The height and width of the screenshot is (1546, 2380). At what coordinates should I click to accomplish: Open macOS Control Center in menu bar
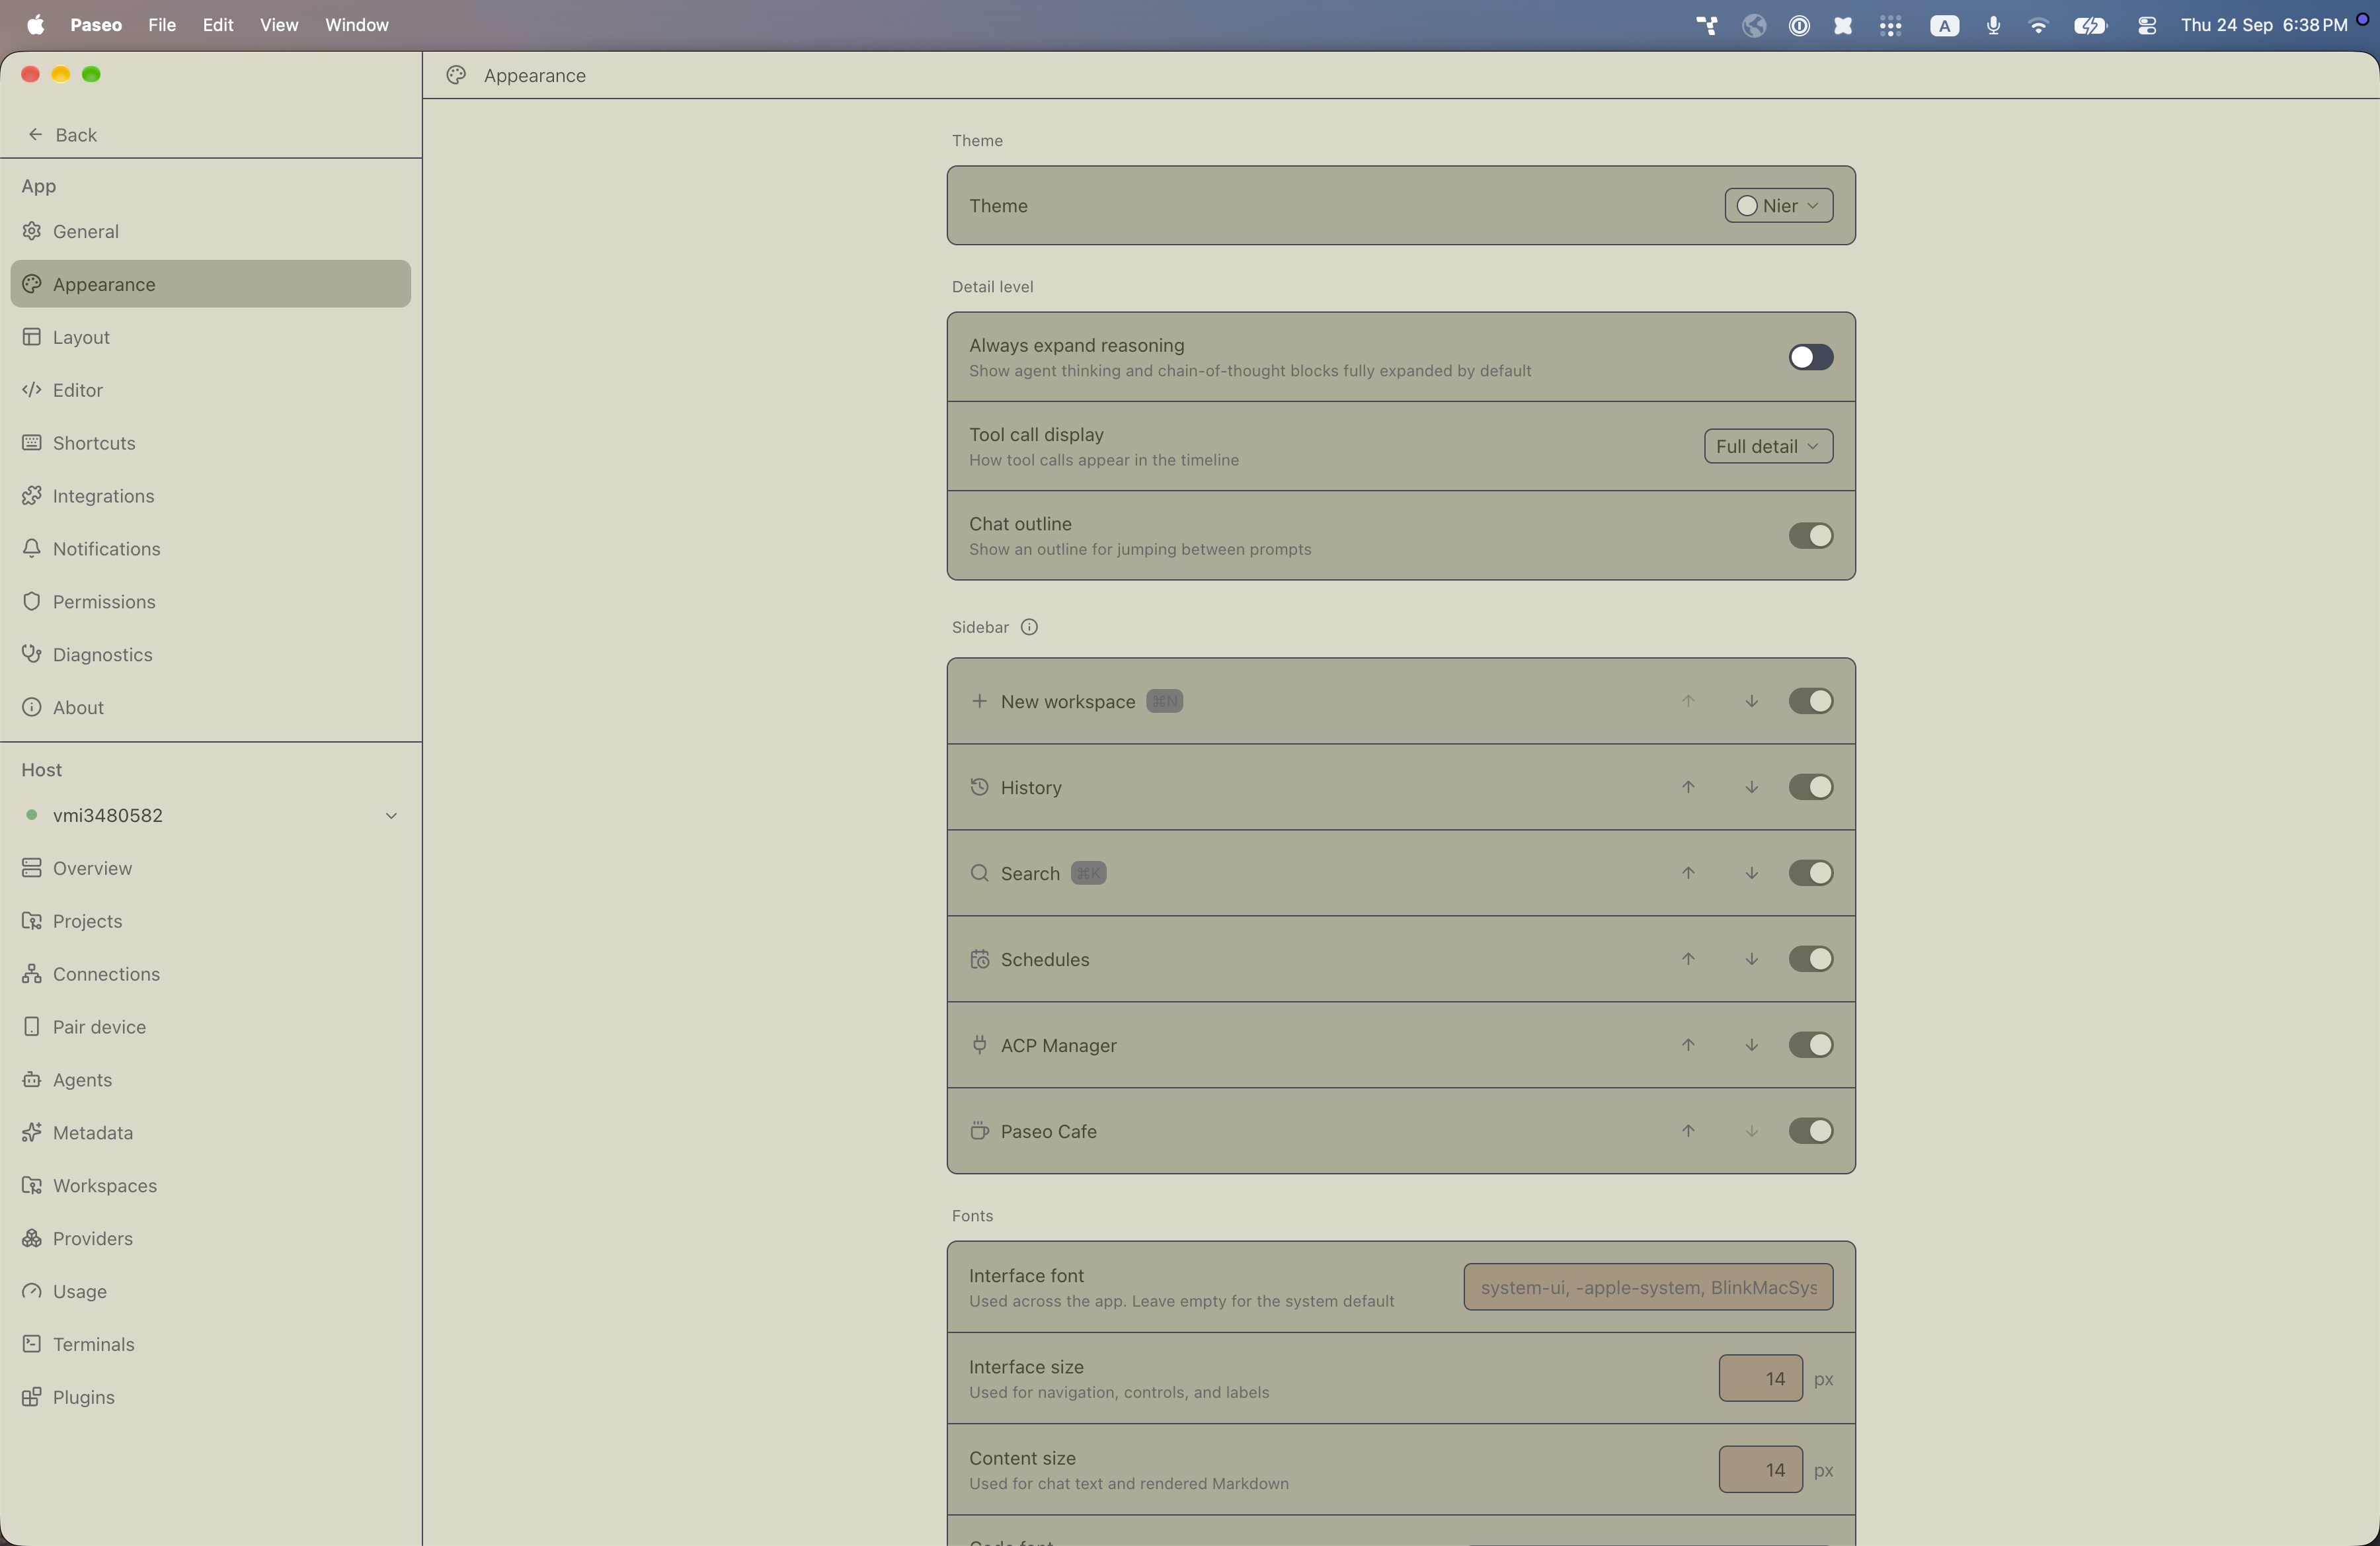[2146, 26]
